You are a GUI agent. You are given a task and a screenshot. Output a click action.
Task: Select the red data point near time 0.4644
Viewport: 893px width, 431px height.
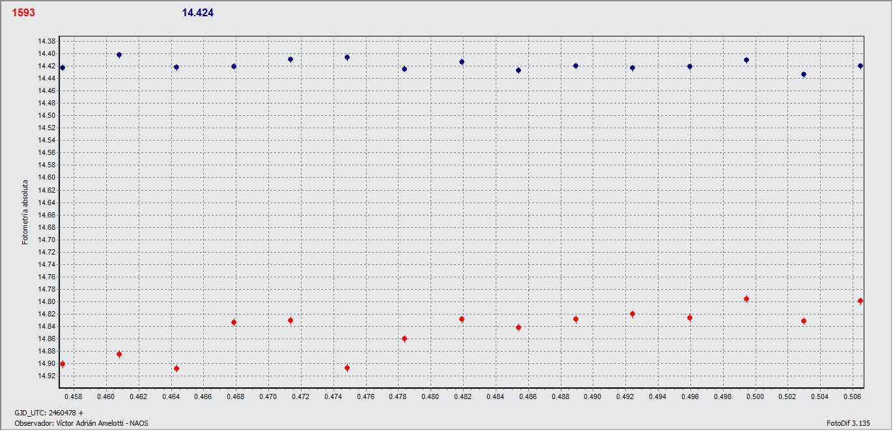coord(177,368)
